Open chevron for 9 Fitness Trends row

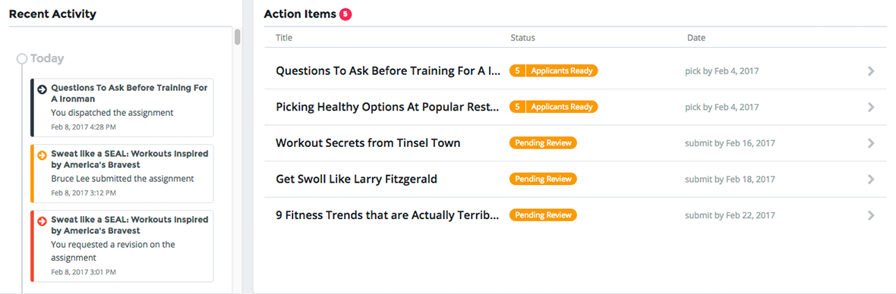[x=871, y=215]
